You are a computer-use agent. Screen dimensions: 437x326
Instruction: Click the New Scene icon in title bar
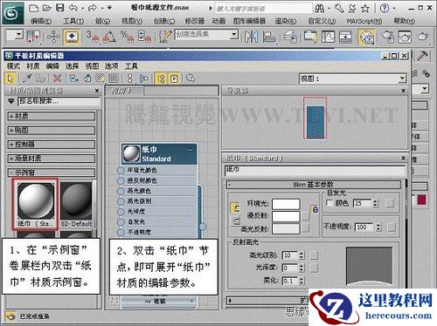pyautogui.click(x=34, y=8)
